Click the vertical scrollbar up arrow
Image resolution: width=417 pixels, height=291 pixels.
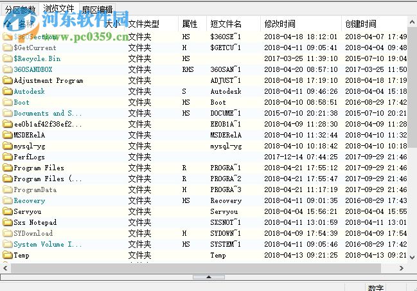pos(412,22)
